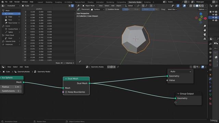The height and width of the screenshot is (123, 219).
Task: Toggle X-ray mode in viewport header
Action: 191,6
